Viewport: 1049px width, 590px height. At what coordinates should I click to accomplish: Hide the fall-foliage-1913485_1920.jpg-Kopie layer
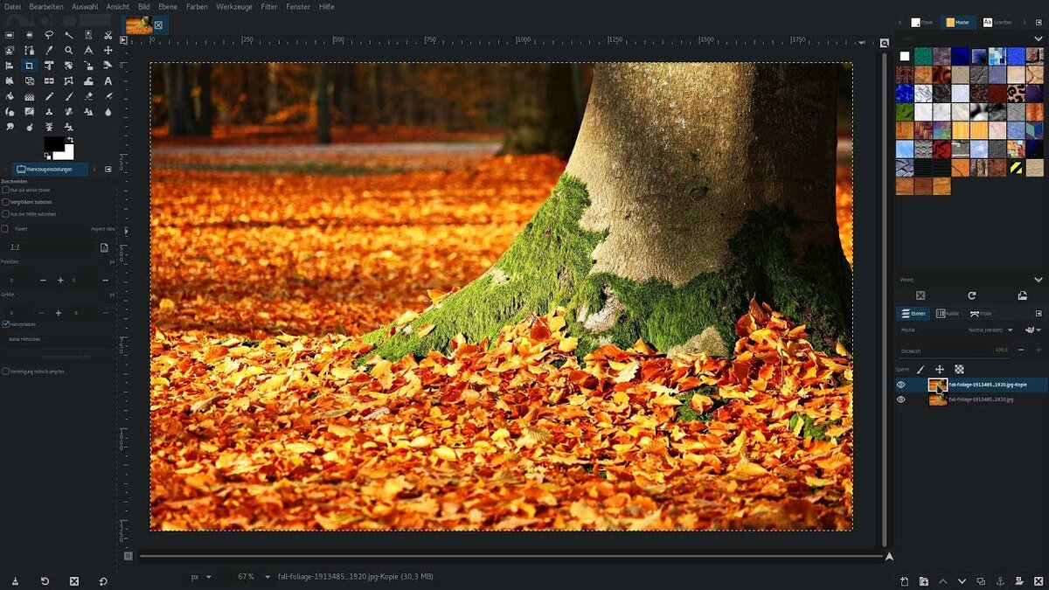pyautogui.click(x=901, y=384)
